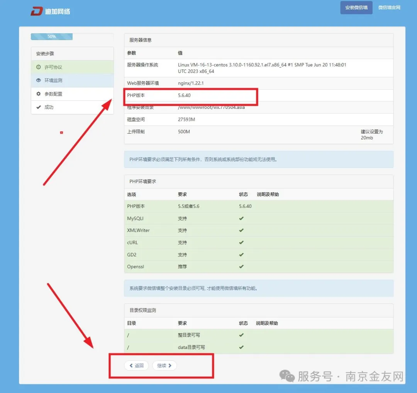Click the eye icon beside 环境监测

coord(38,81)
